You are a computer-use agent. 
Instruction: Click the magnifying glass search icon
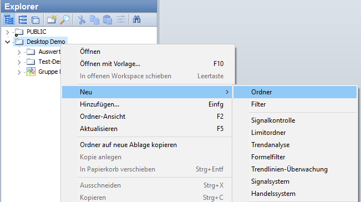(65, 19)
